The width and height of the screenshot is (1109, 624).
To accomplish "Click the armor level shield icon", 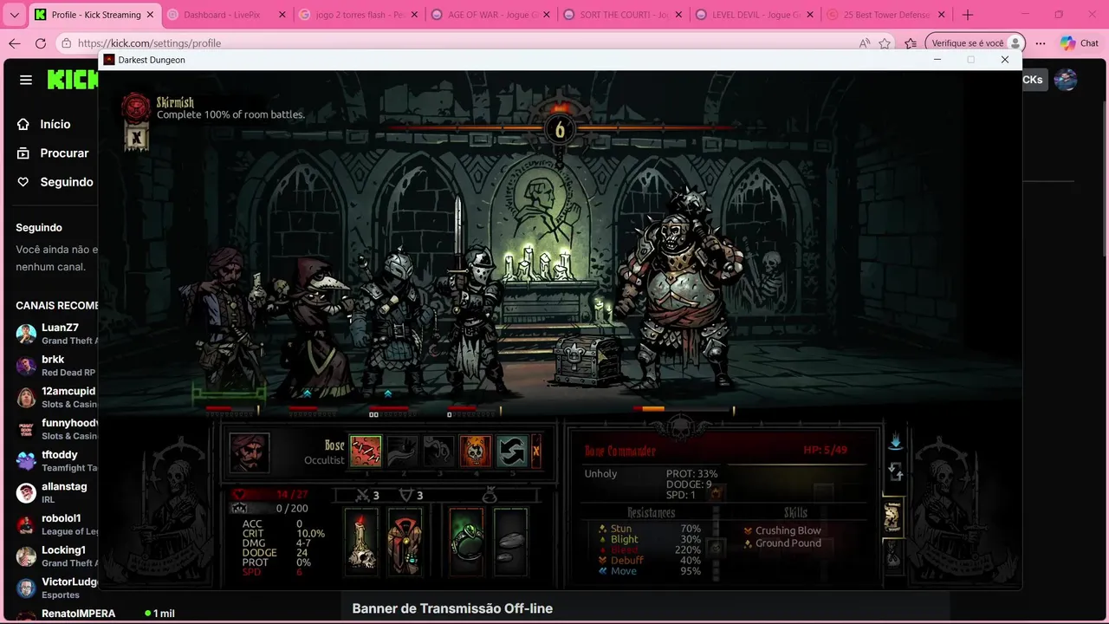I will (x=405, y=495).
